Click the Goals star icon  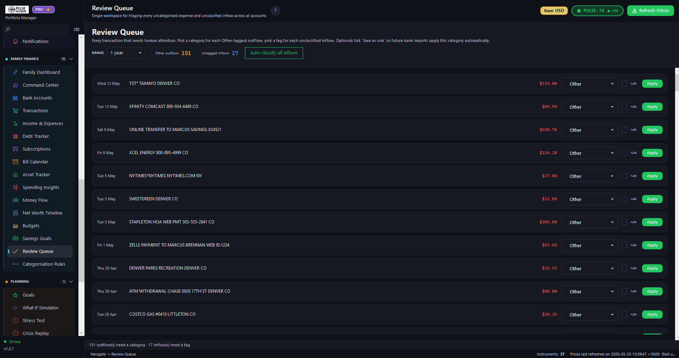[x=15, y=295]
